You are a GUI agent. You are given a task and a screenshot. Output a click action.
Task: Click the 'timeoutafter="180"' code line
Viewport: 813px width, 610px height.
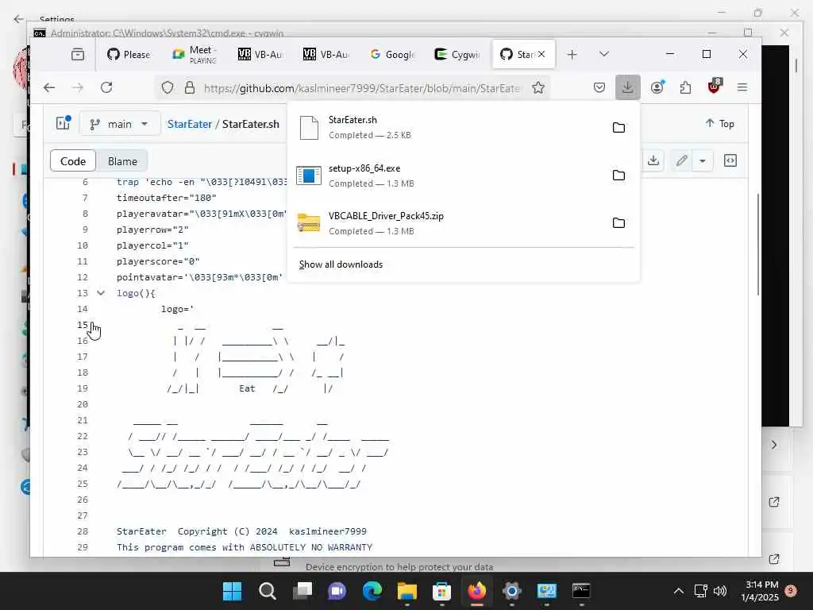(x=167, y=198)
